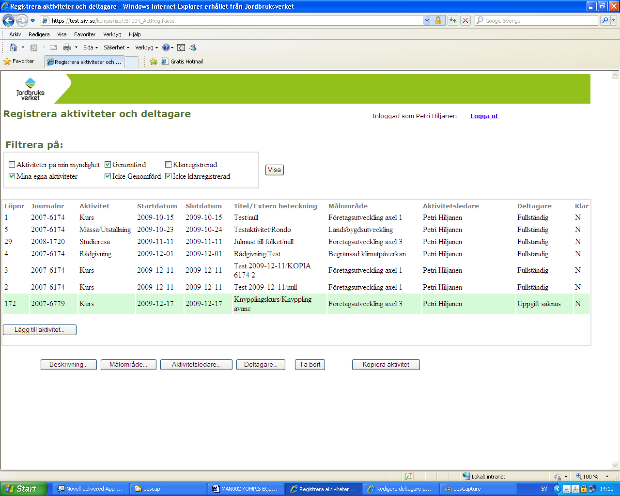Click the network computers tray icon

coord(592,489)
